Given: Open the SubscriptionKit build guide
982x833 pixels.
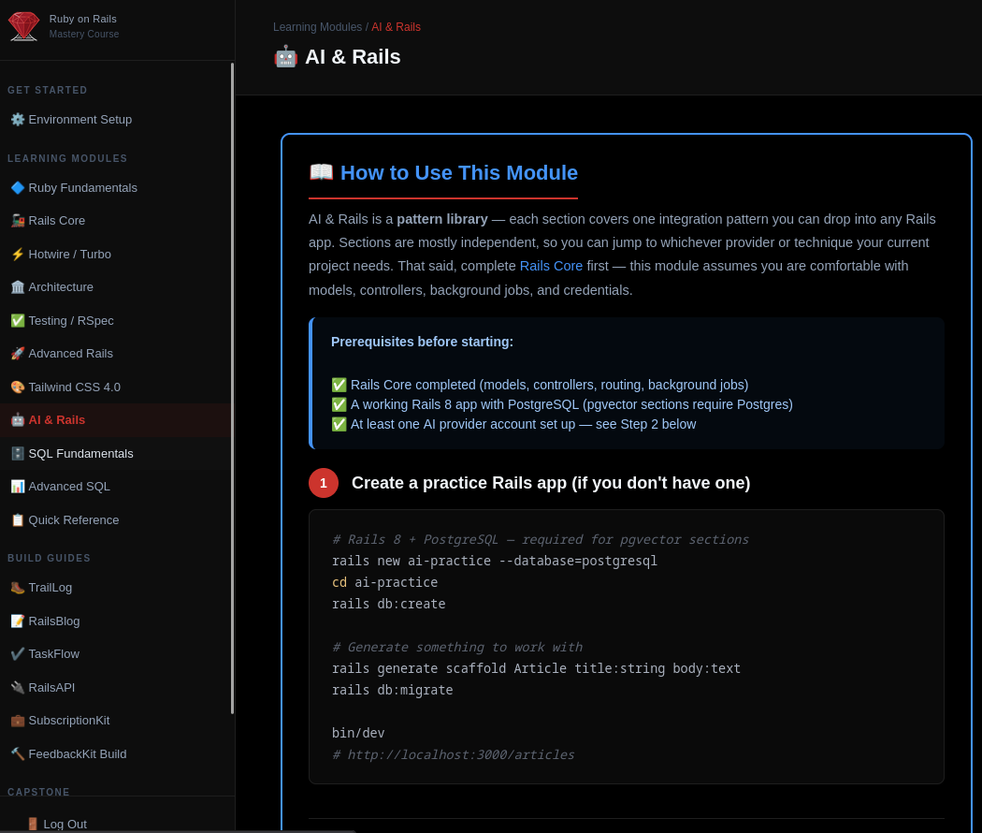Looking at the screenshot, I should [x=115, y=720].
